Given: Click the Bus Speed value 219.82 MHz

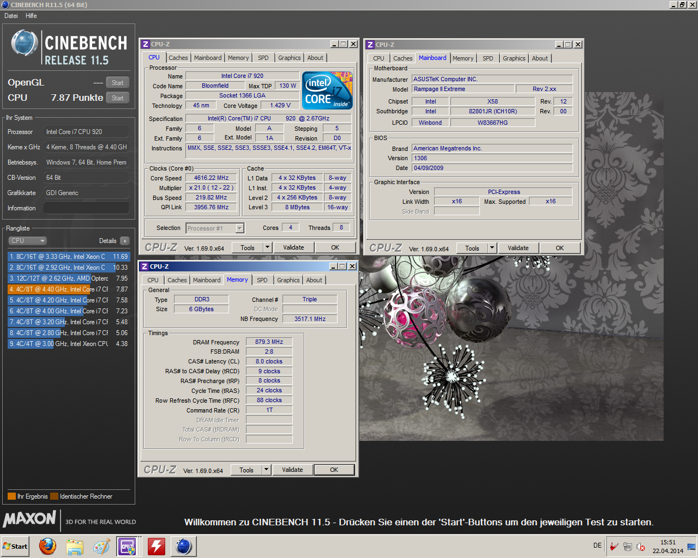Looking at the screenshot, I should (211, 197).
